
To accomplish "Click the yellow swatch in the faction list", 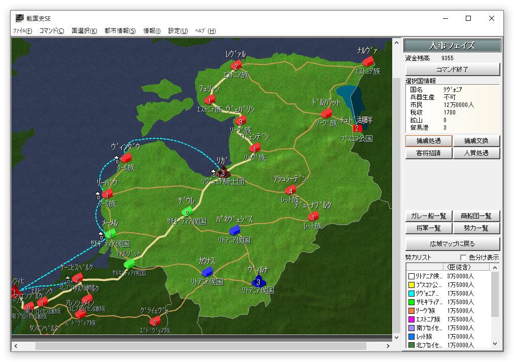I will coord(412,285).
